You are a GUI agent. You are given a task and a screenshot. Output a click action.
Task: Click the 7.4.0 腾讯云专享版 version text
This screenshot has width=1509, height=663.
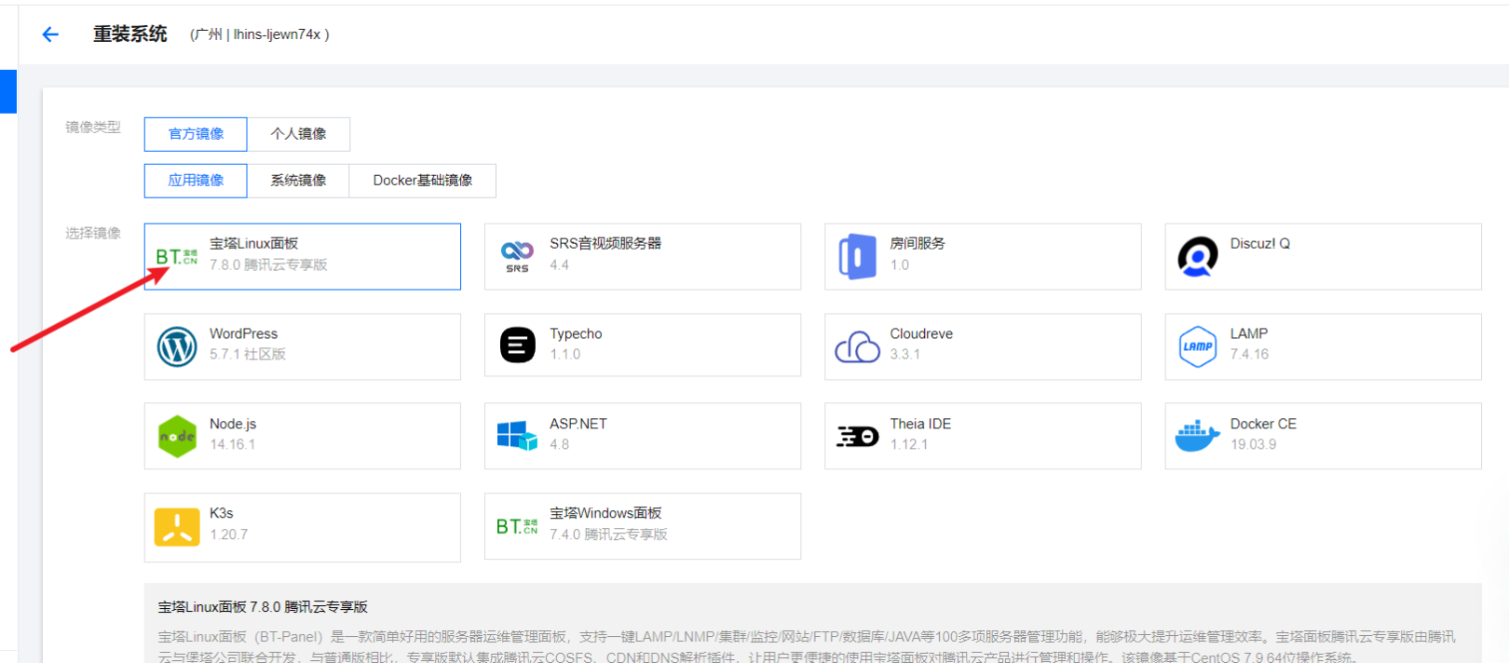click(x=608, y=534)
